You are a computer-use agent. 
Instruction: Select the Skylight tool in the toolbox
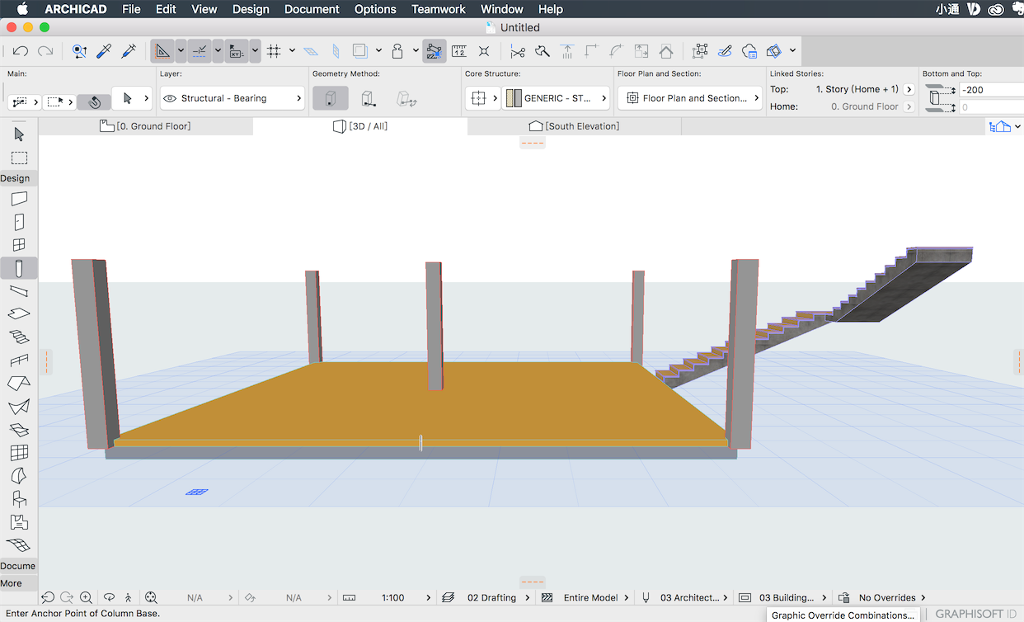click(19, 430)
